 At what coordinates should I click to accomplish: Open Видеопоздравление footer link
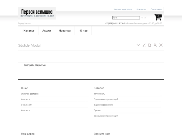click(103, 105)
